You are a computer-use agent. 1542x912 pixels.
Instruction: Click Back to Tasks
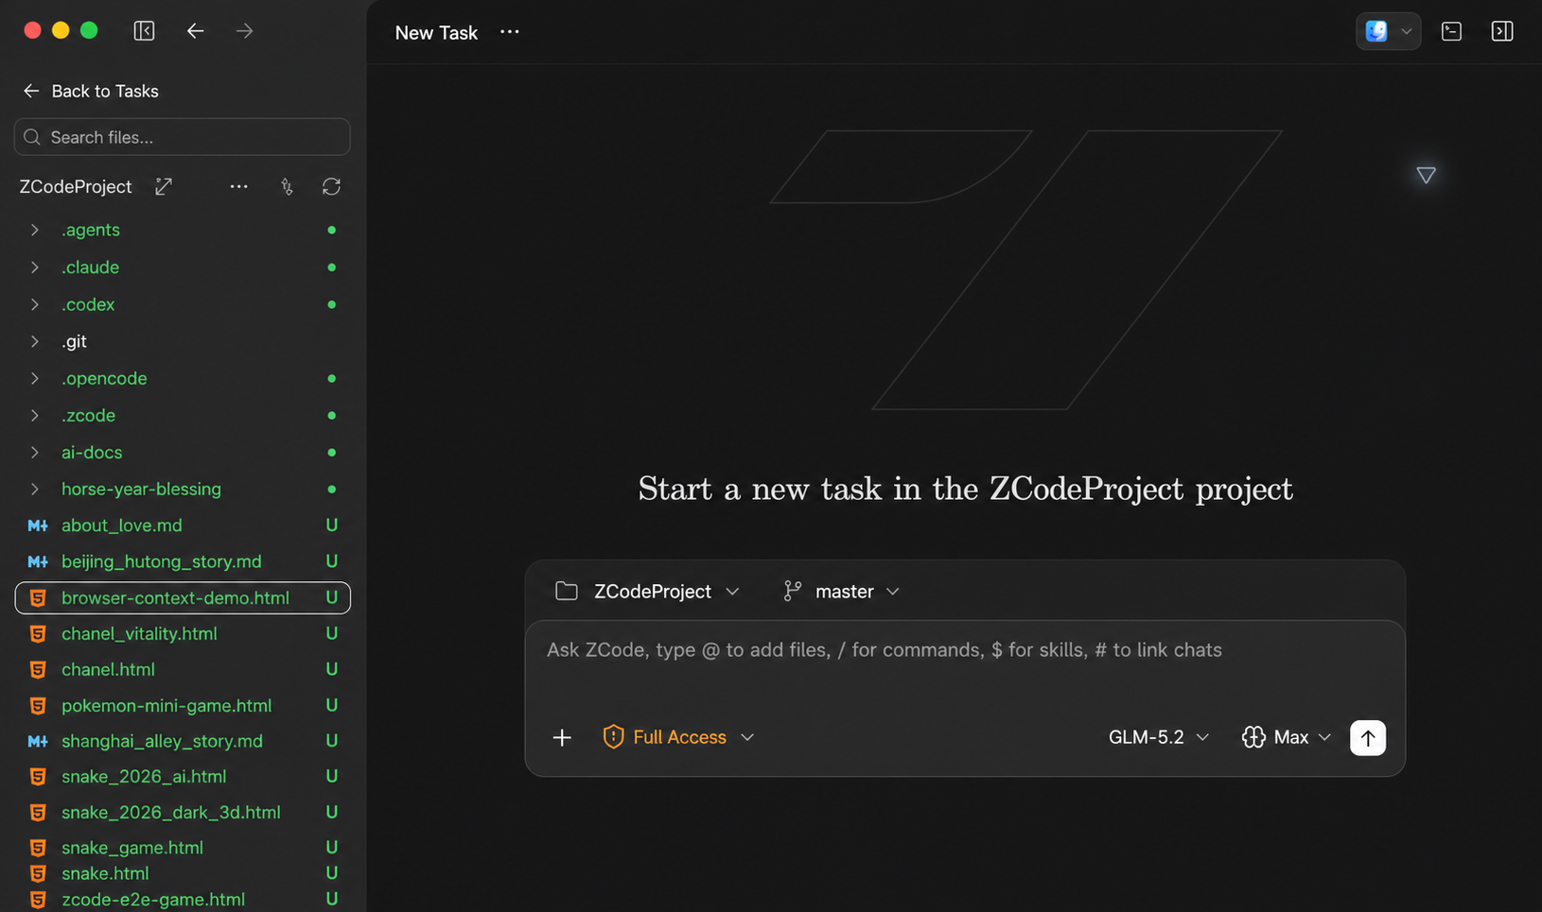point(91,91)
